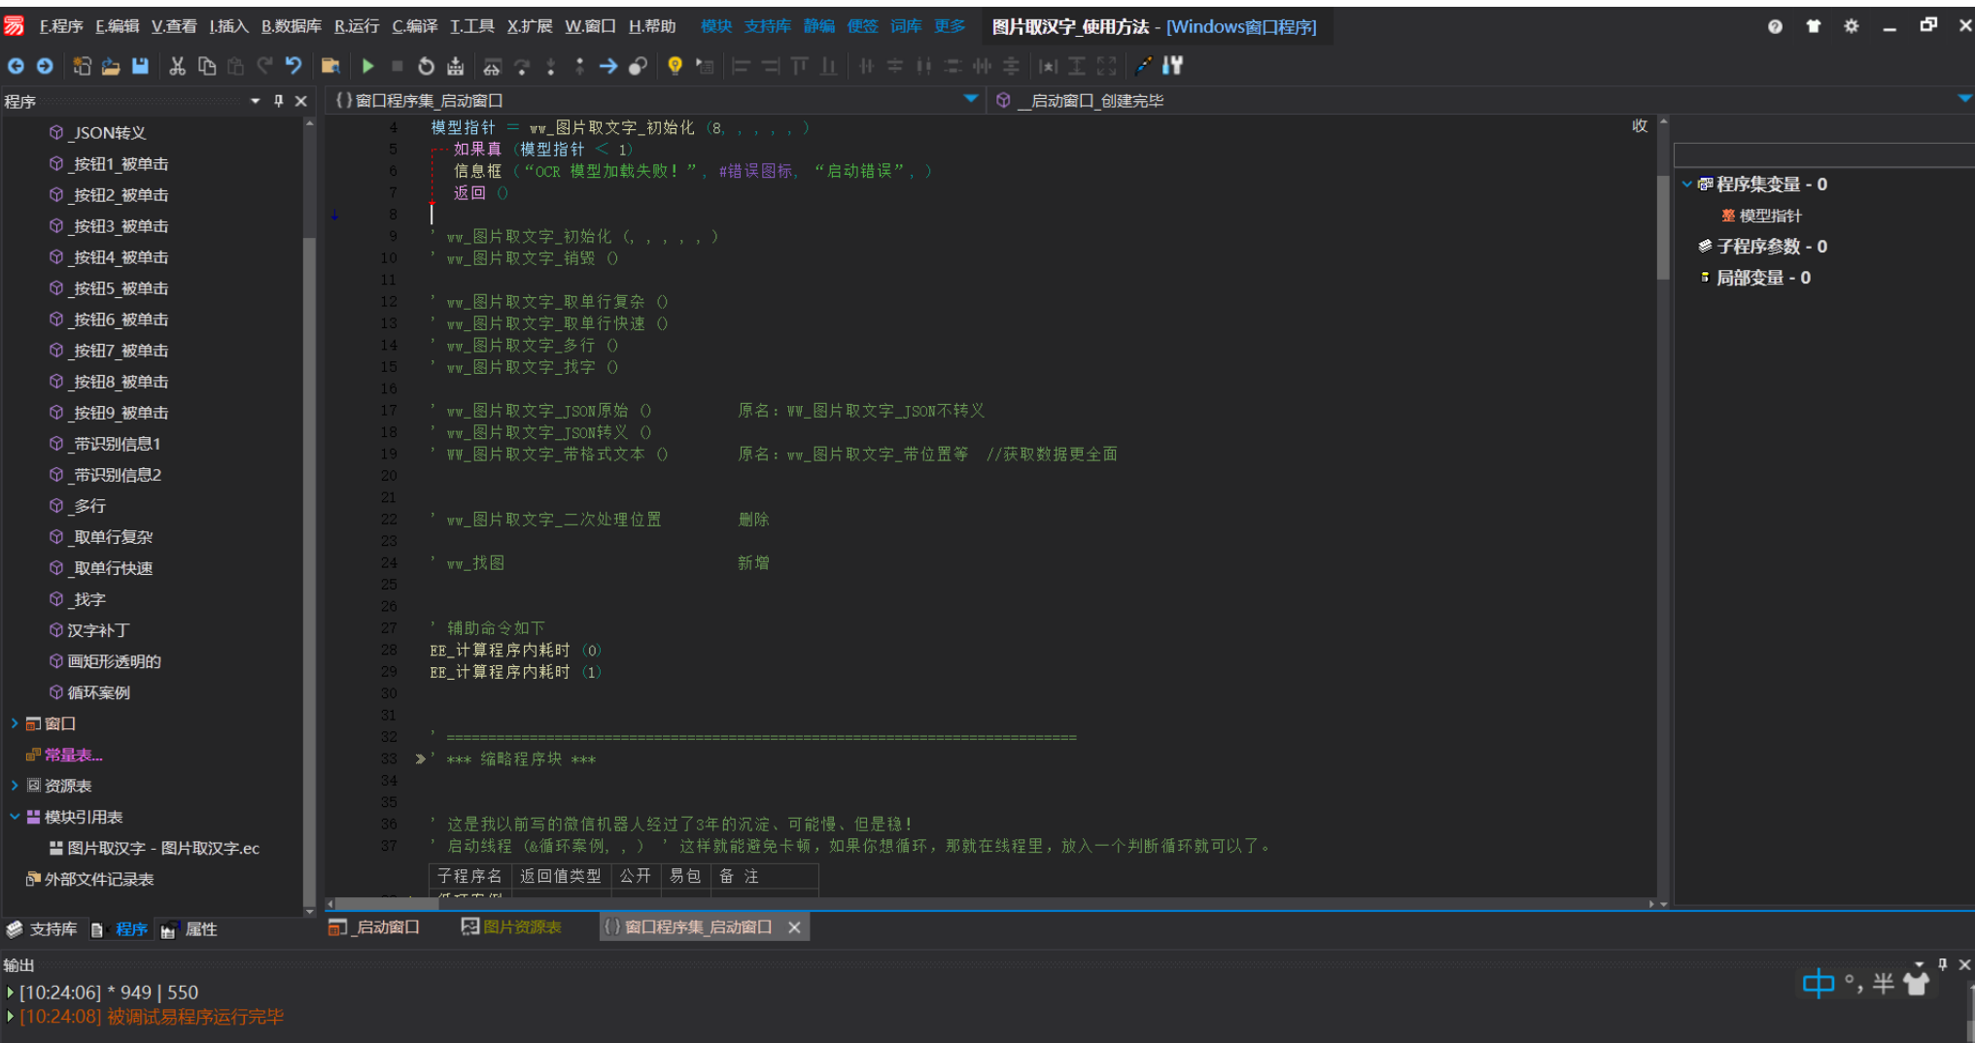Click the 更多 link in top bar
Screen dimensions: 1975x1043
coord(949,26)
